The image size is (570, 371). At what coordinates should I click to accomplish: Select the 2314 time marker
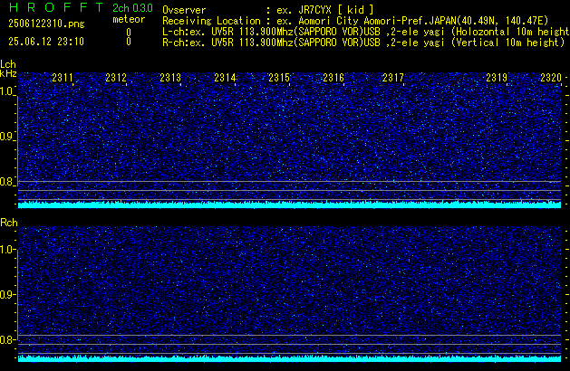(225, 78)
